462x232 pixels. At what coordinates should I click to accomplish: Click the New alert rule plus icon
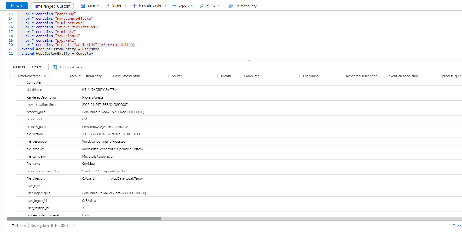pyautogui.click(x=134, y=6)
